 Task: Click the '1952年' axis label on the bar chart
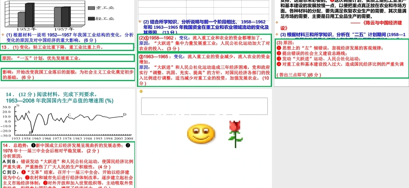point(27,29)
